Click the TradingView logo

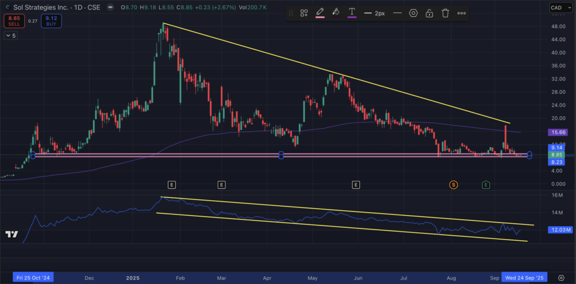click(x=12, y=235)
